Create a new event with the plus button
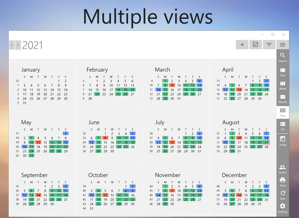Screen dimensions: 299x218 pyautogui.click(x=242, y=44)
